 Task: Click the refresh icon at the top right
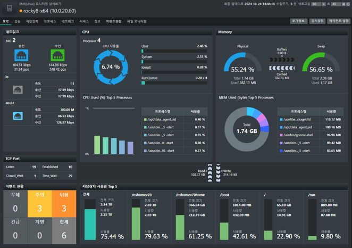tap(349, 4)
